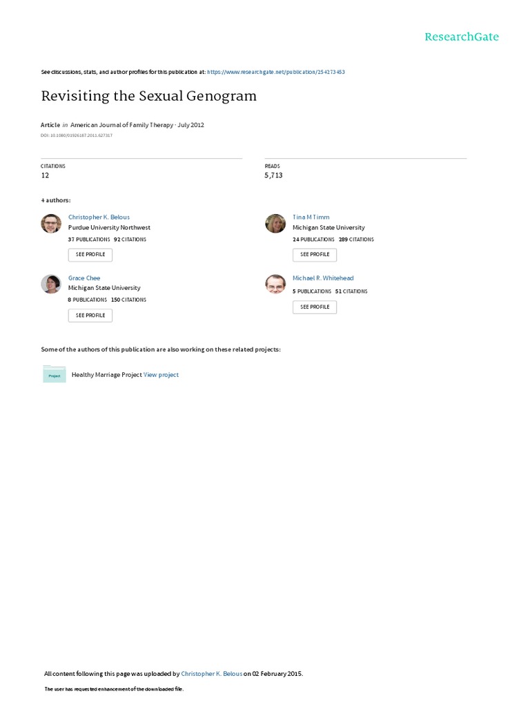Open the View project link
Viewport: 530px width, 707px height.
[x=161, y=375]
